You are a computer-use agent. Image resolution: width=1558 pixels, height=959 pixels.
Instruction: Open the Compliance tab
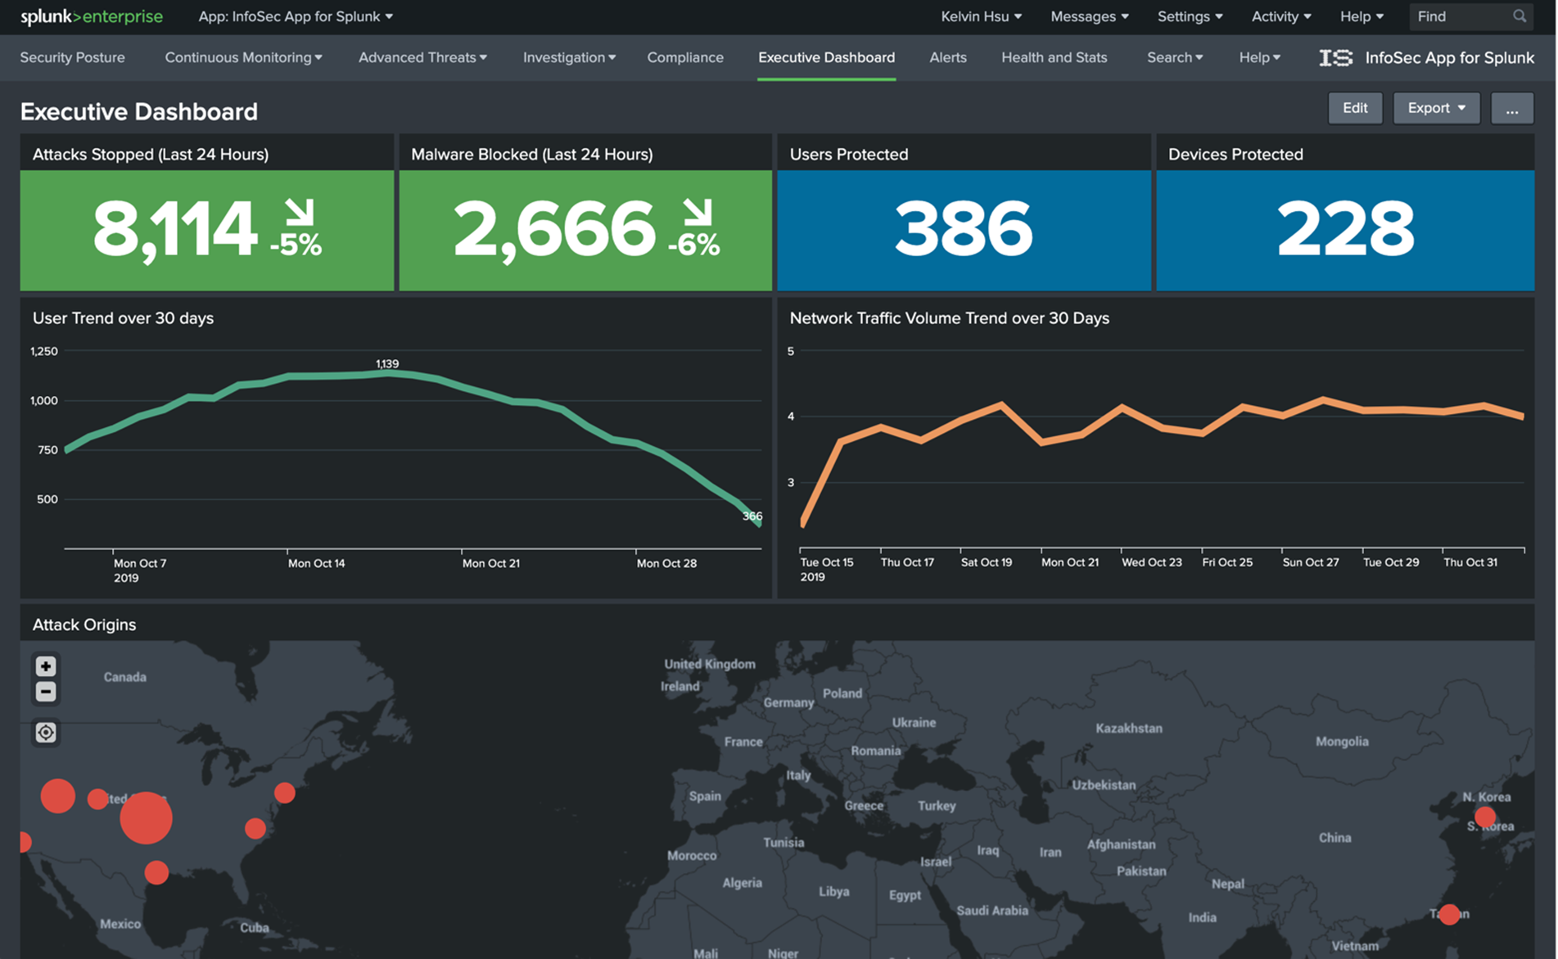[685, 57]
